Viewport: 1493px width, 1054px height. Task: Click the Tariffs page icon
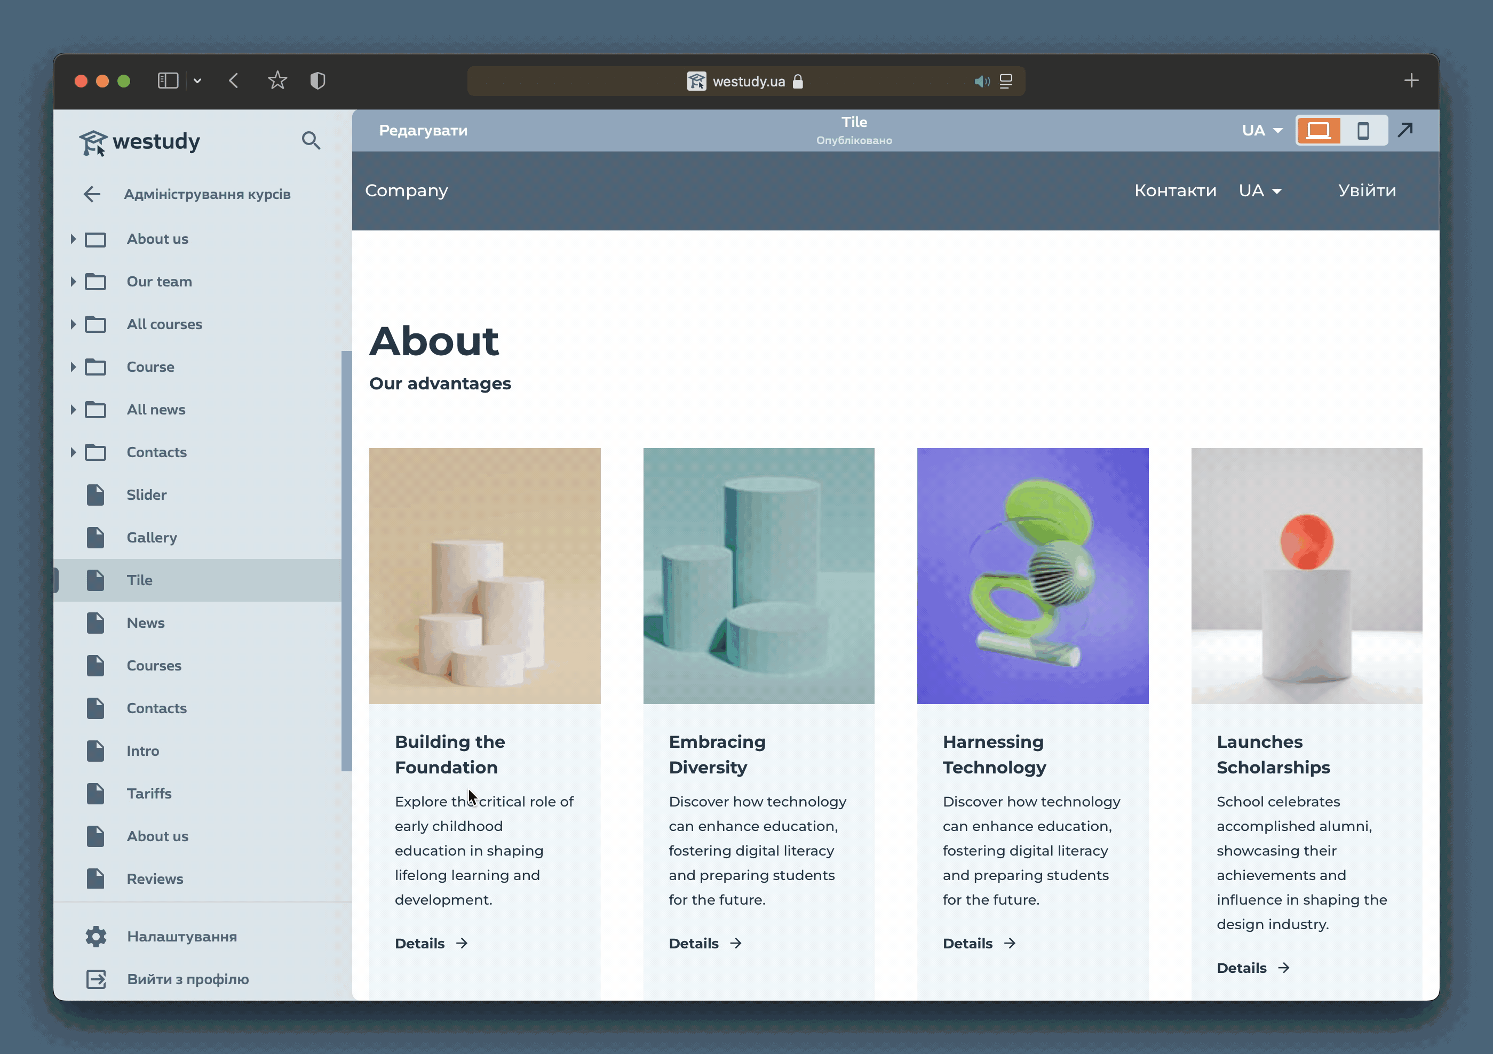(x=96, y=794)
